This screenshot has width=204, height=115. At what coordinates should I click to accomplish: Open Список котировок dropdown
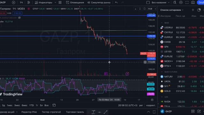point(172,10)
